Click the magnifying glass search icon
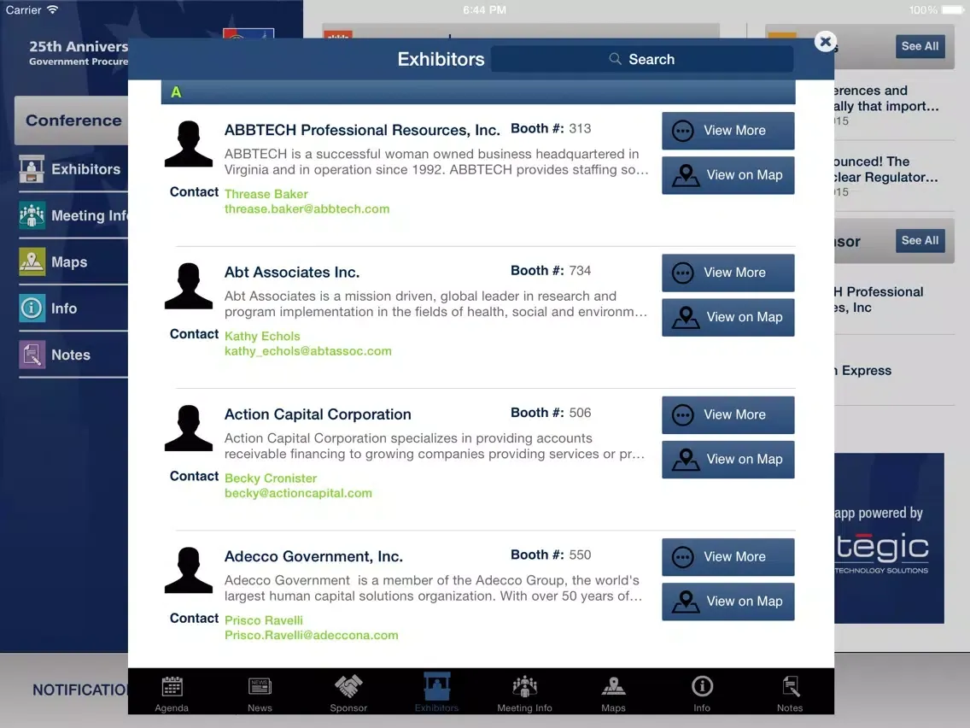This screenshot has width=970, height=728. pyautogui.click(x=615, y=59)
